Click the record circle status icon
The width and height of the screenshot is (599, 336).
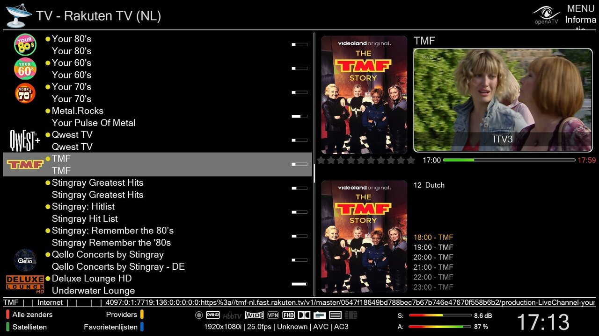pos(199,315)
